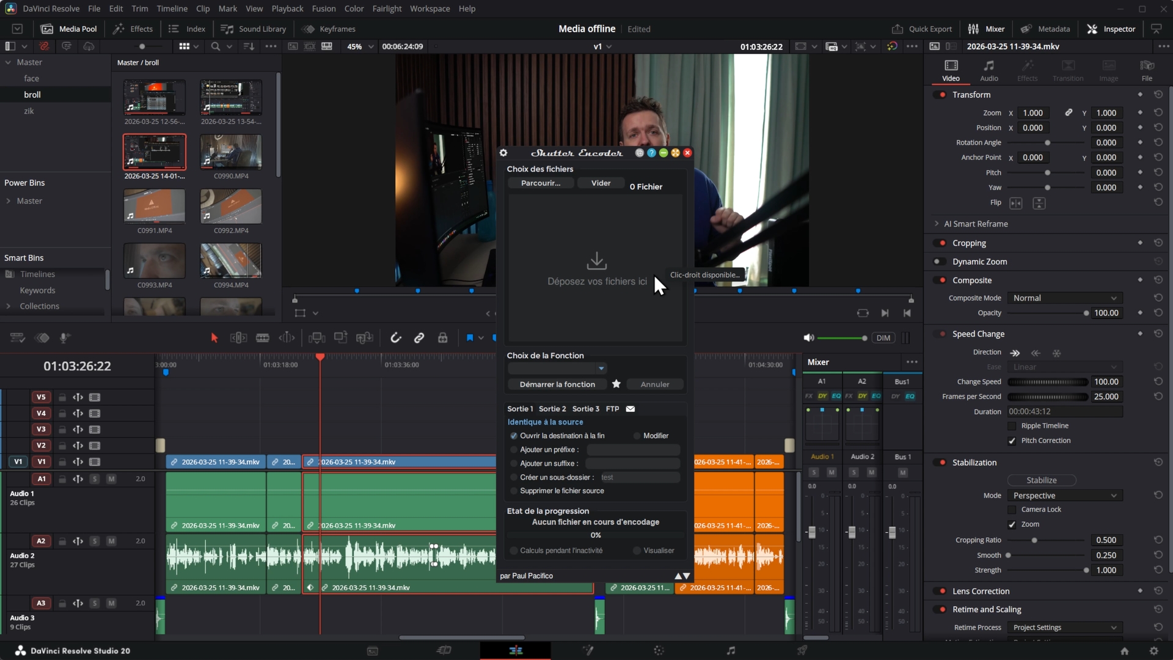This screenshot has height=660, width=1173.
Task: Click 'Démarrer la fonction' button
Action: pyautogui.click(x=557, y=384)
